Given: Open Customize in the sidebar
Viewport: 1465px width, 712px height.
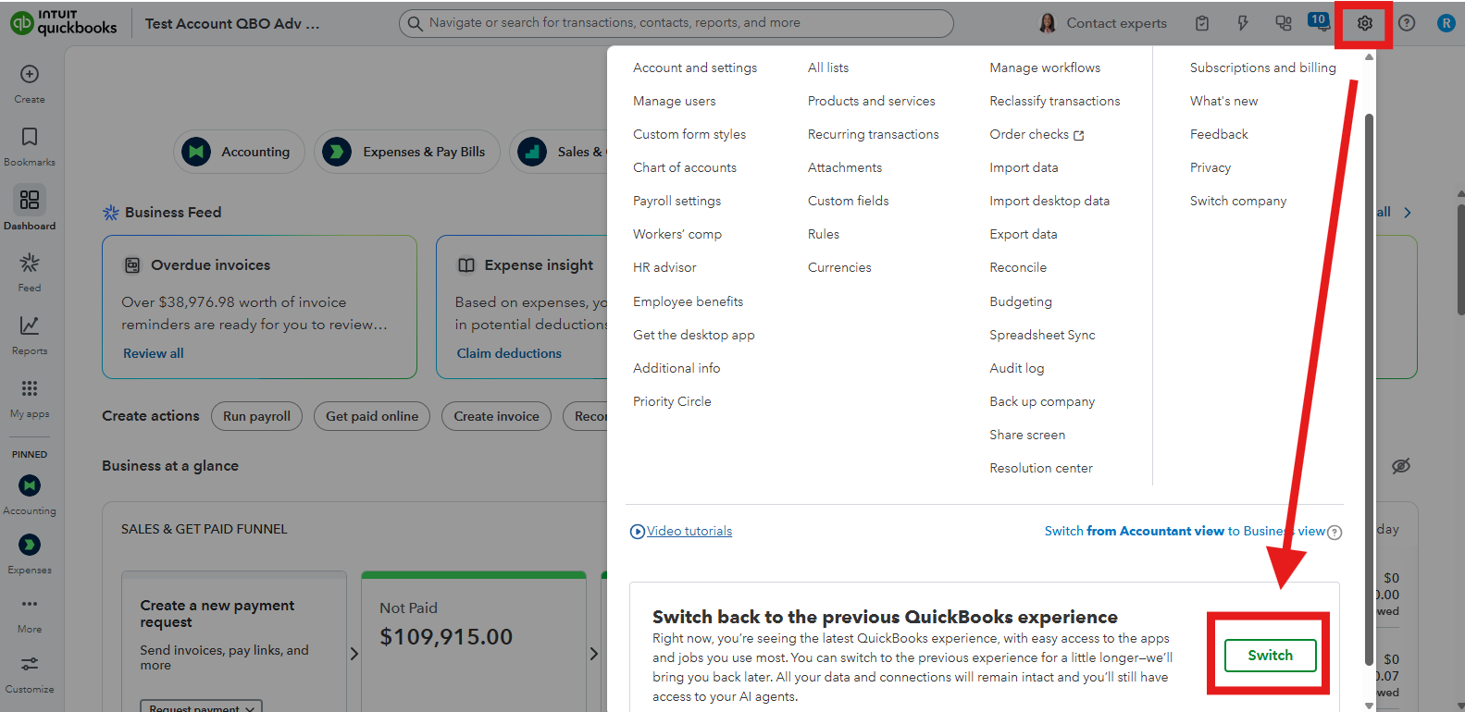Looking at the screenshot, I should 30,674.
